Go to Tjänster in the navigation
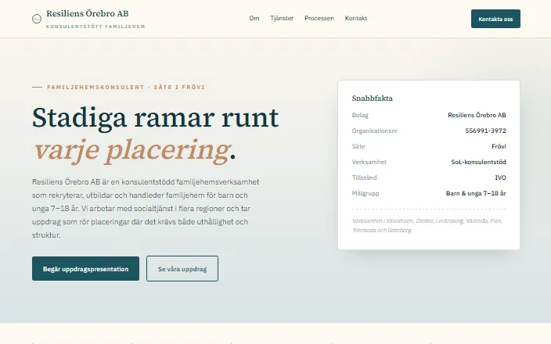The height and width of the screenshot is (344, 551). [x=282, y=18]
